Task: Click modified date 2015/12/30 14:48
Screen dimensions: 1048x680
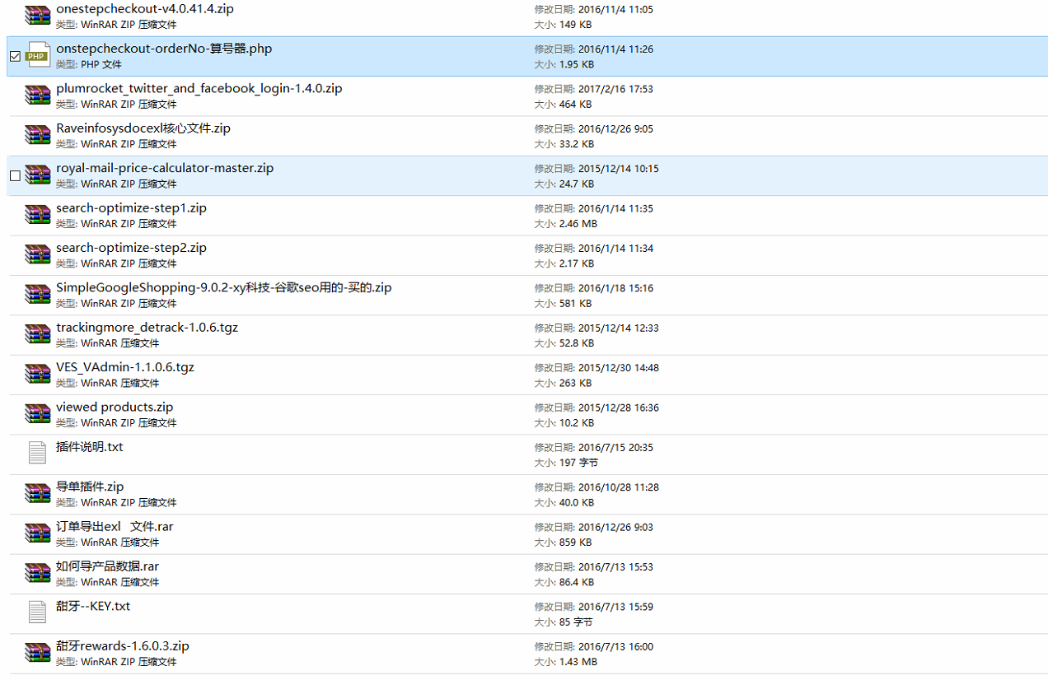Action: tap(619, 368)
